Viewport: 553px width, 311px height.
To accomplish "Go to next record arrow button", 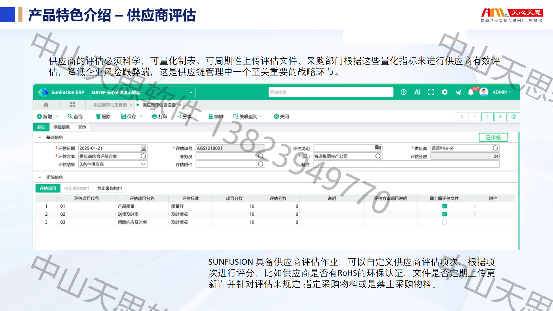I will (x=488, y=117).
